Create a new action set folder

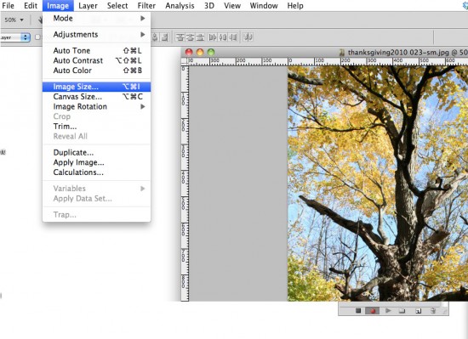click(x=402, y=311)
